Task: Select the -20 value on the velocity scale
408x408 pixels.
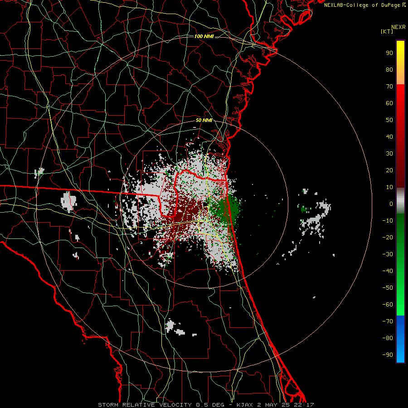Action: [388, 237]
